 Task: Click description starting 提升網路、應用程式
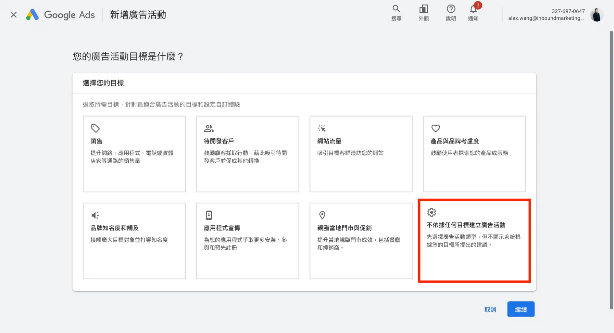[x=132, y=157]
